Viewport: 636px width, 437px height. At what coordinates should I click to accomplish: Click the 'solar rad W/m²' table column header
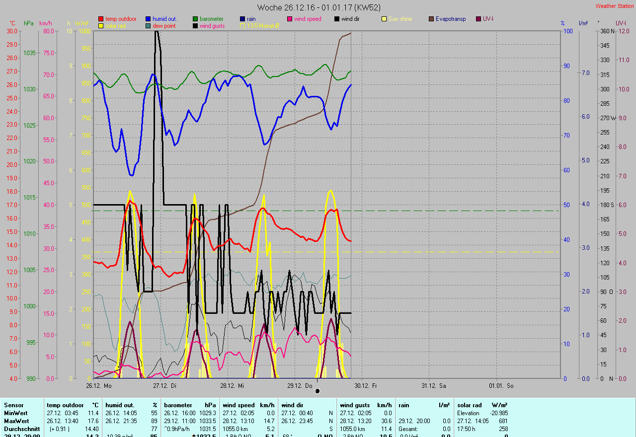tap(482, 405)
